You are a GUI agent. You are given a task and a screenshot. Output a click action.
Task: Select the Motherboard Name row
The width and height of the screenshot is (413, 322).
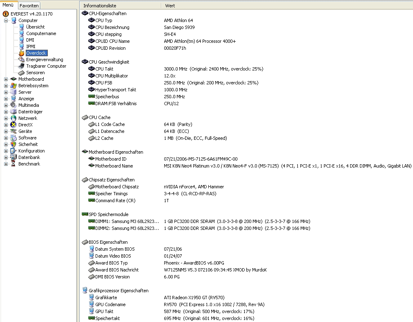[x=250, y=166]
